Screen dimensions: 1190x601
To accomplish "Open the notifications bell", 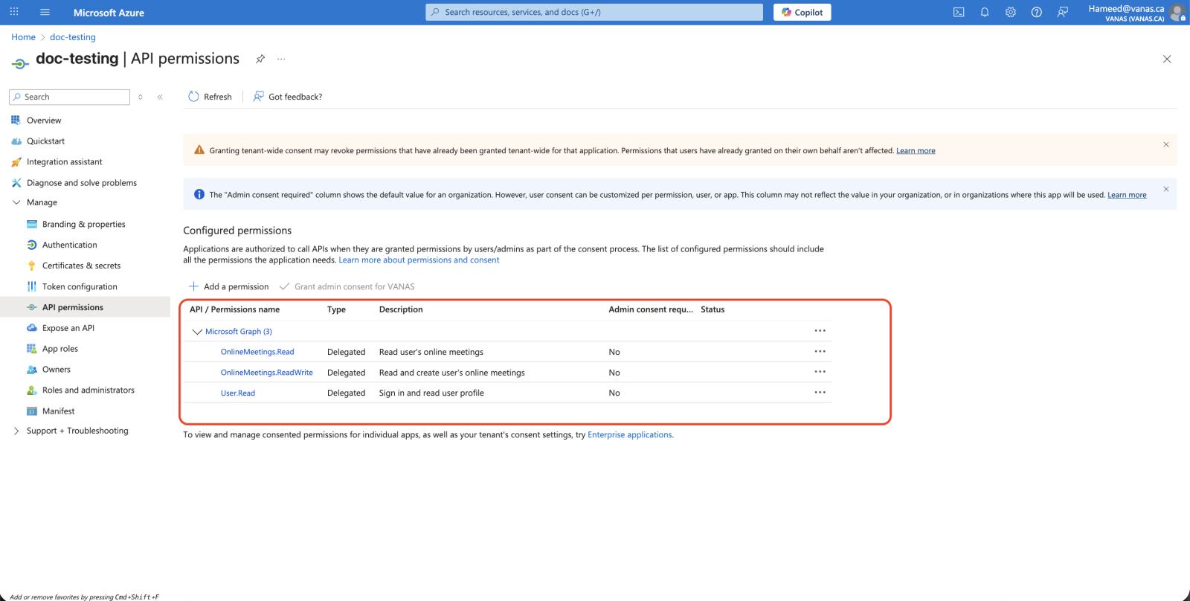I will pyautogui.click(x=985, y=12).
